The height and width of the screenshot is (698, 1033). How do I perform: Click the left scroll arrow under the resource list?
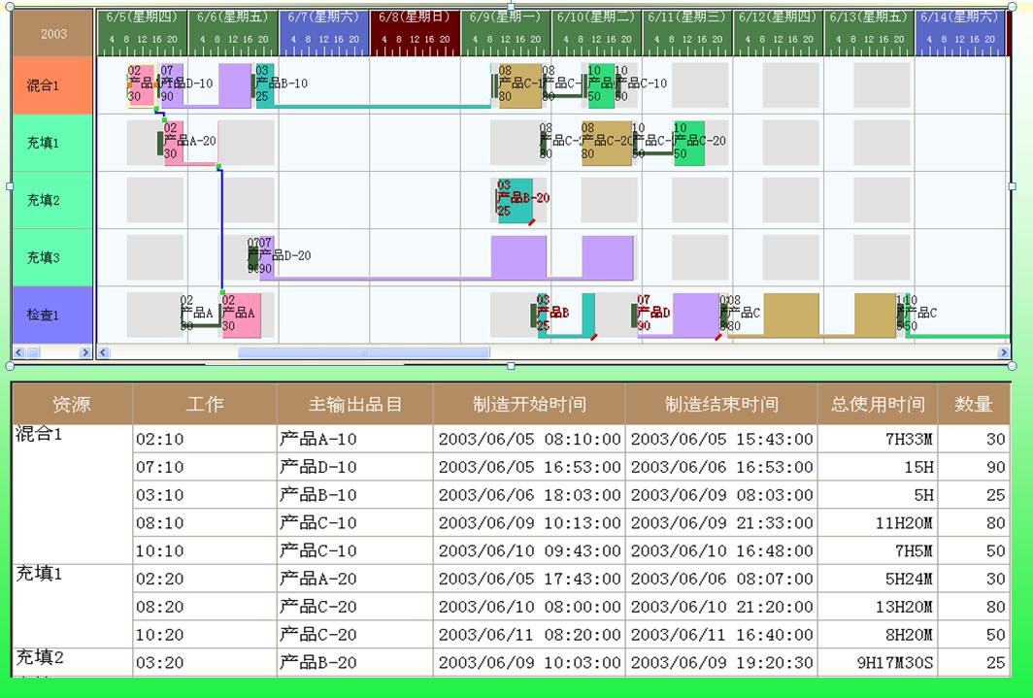pos(18,353)
